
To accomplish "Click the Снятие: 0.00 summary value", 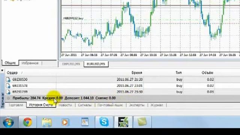I will tap(105, 98).
